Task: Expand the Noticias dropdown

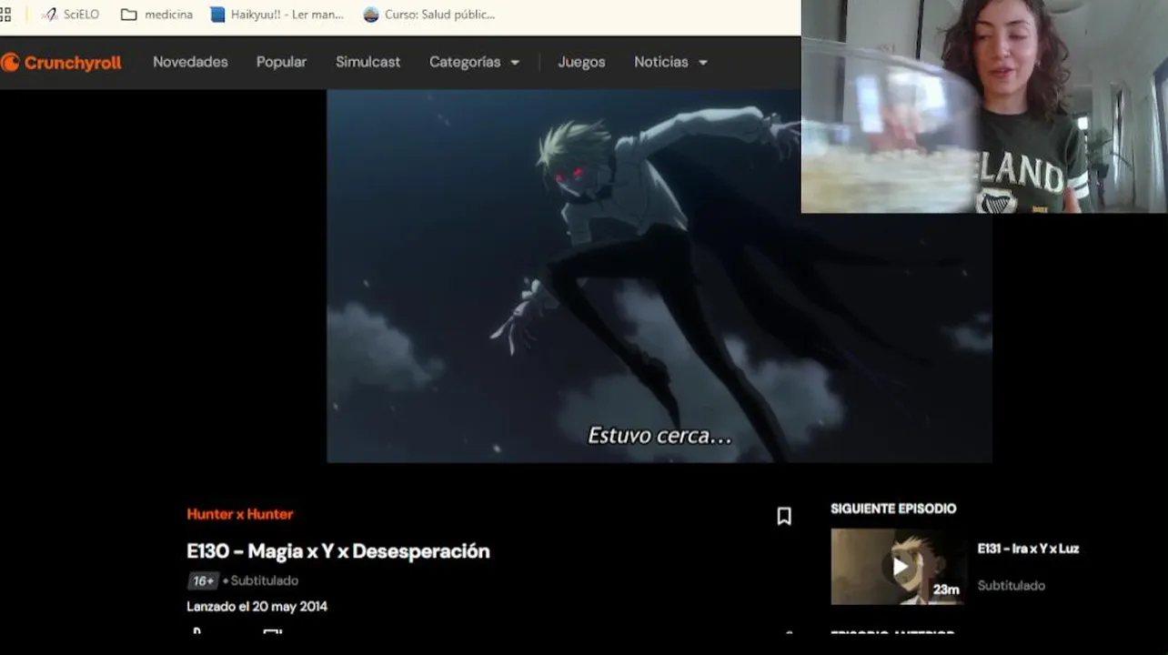Action: (x=670, y=62)
